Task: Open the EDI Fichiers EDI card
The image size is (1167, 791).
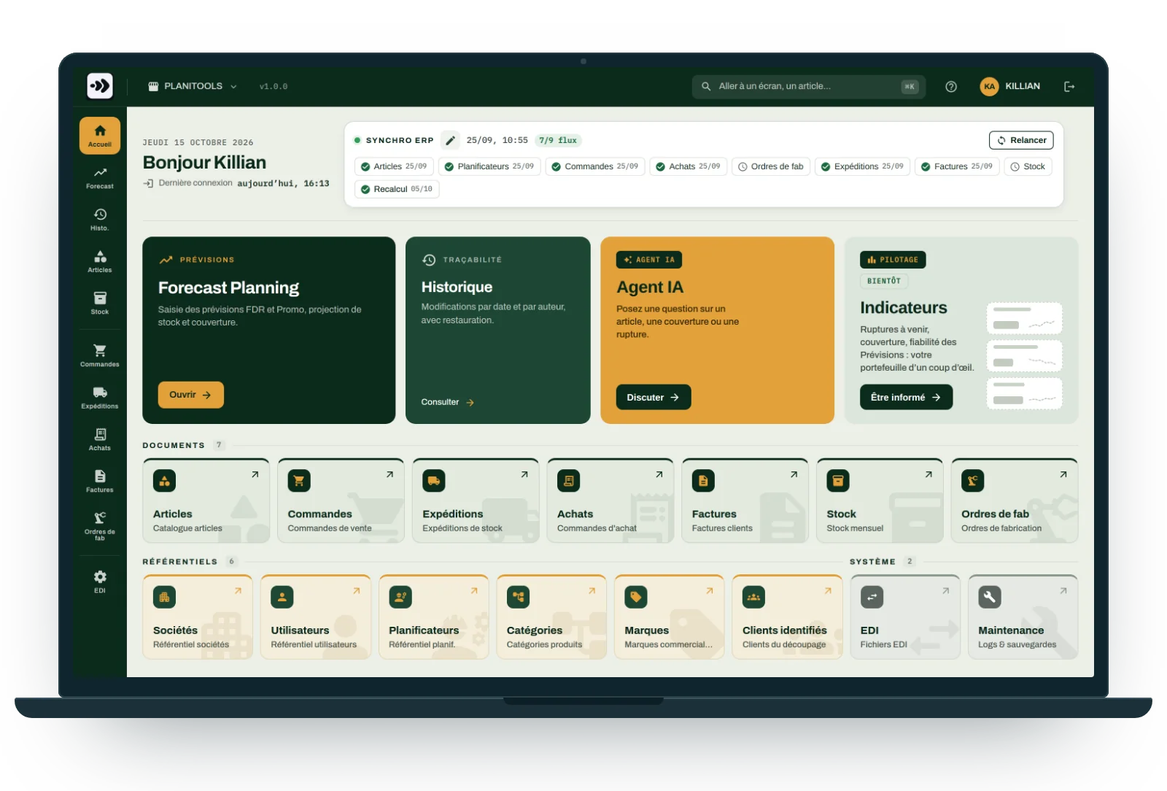Action: pos(905,617)
